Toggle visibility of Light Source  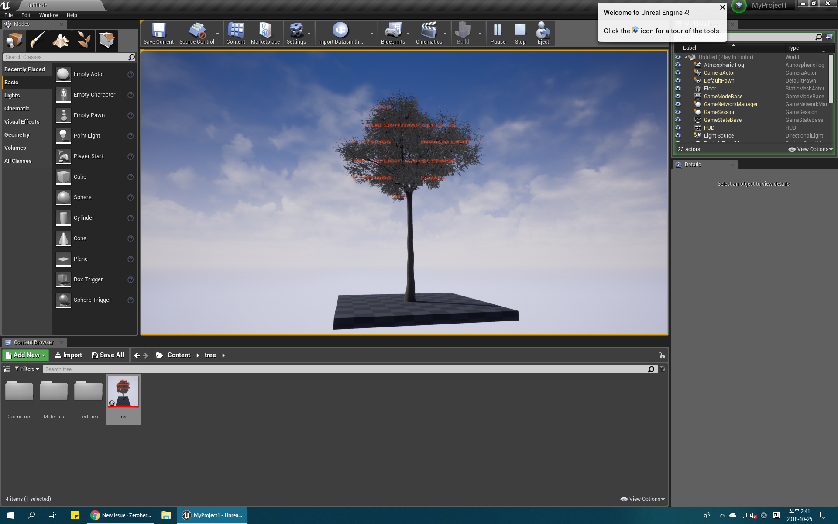[678, 136]
